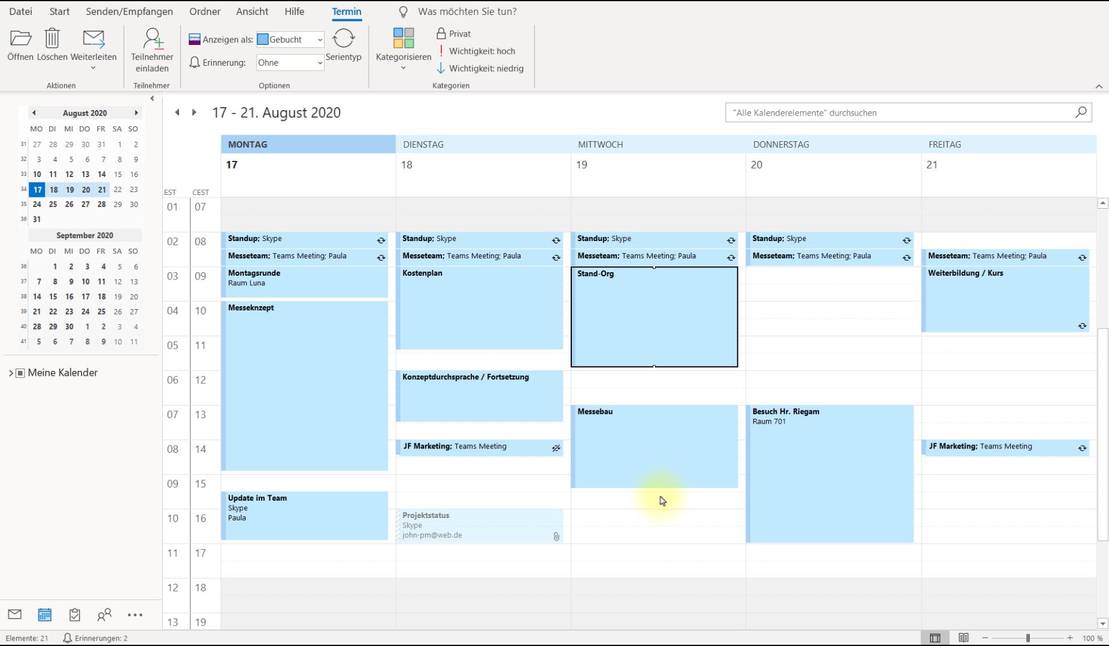The image size is (1109, 646).
Task: Click the Löschen trash icon
Action: coord(52,39)
